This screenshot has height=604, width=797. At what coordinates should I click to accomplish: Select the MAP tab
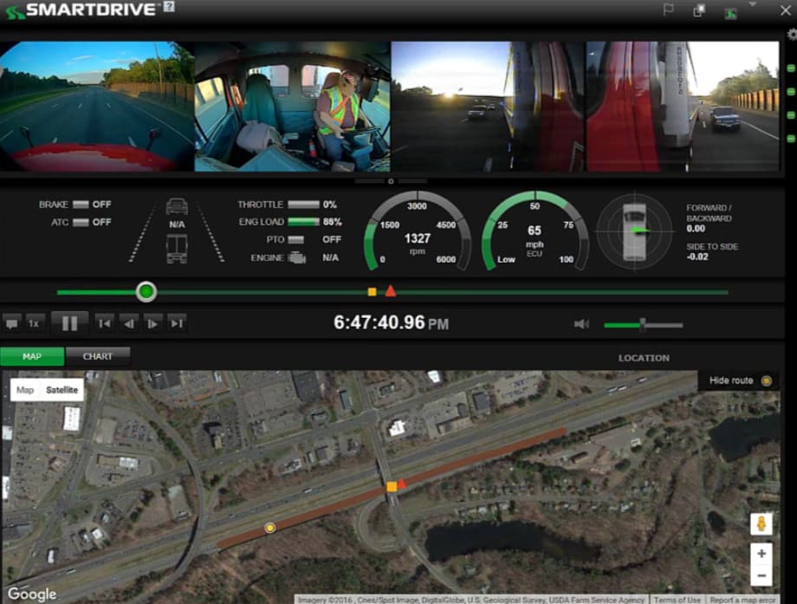[x=30, y=356]
